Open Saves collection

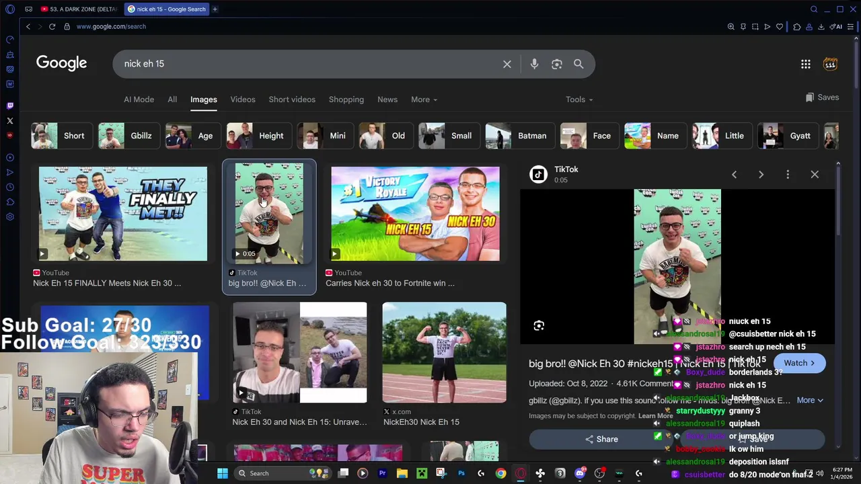822,97
